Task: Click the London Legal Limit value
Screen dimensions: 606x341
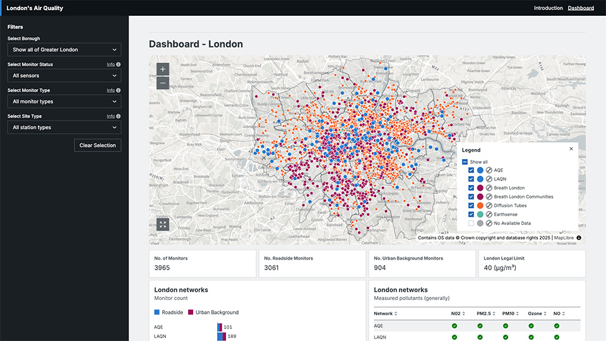Action: [x=500, y=268]
